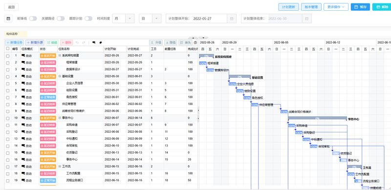Screen dimensions: 391x190
Task: Click the 延迟开始 status badge in row 1
Action: click(48, 55)
